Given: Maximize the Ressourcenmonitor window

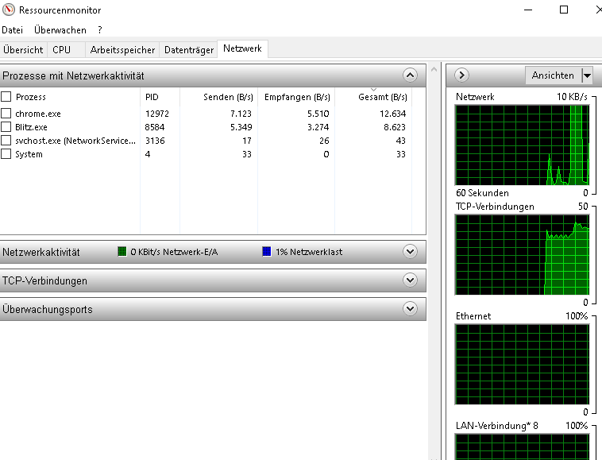Looking at the screenshot, I should (564, 10).
